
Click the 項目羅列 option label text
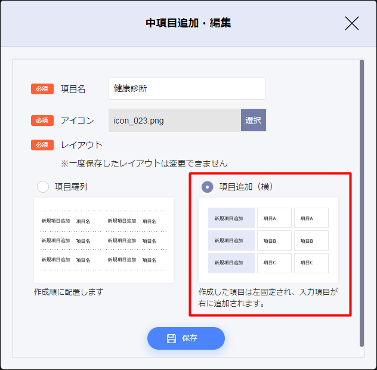pyautogui.click(x=72, y=187)
